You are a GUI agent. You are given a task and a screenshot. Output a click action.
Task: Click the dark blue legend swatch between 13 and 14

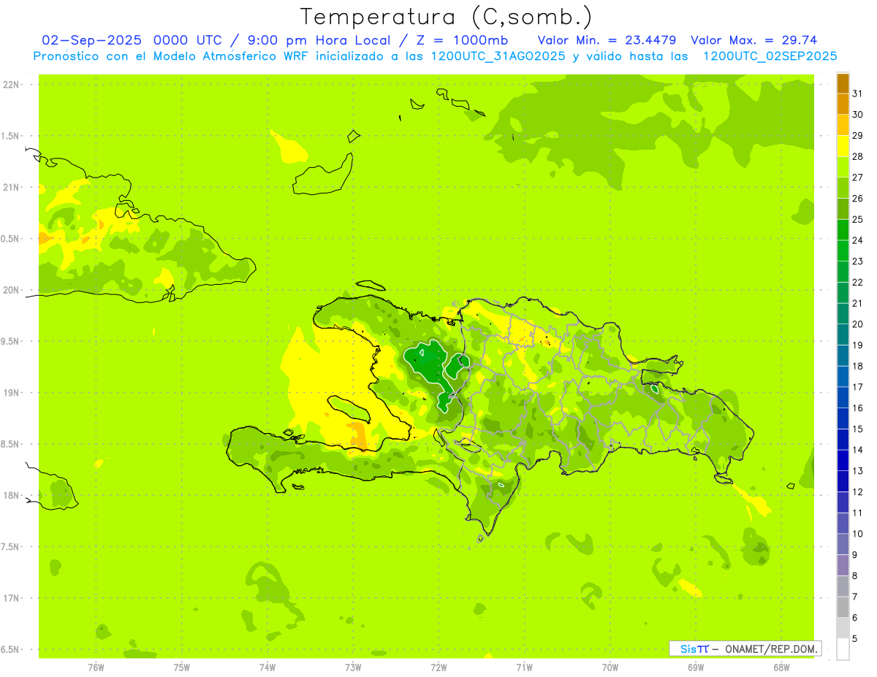tap(843, 461)
